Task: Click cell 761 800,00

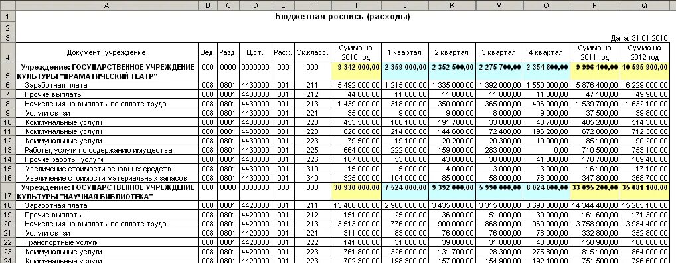Action: tap(356, 252)
